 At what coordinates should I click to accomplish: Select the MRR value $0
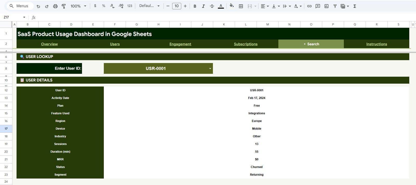coord(256,159)
